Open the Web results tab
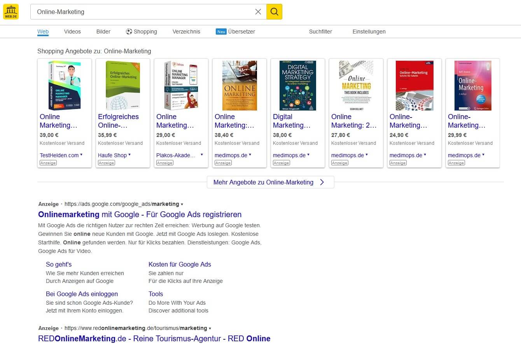 (x=43, y=32)
